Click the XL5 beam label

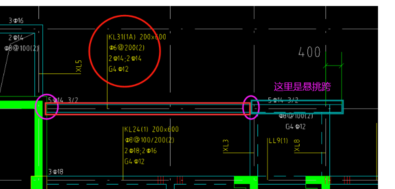[79, 66]
